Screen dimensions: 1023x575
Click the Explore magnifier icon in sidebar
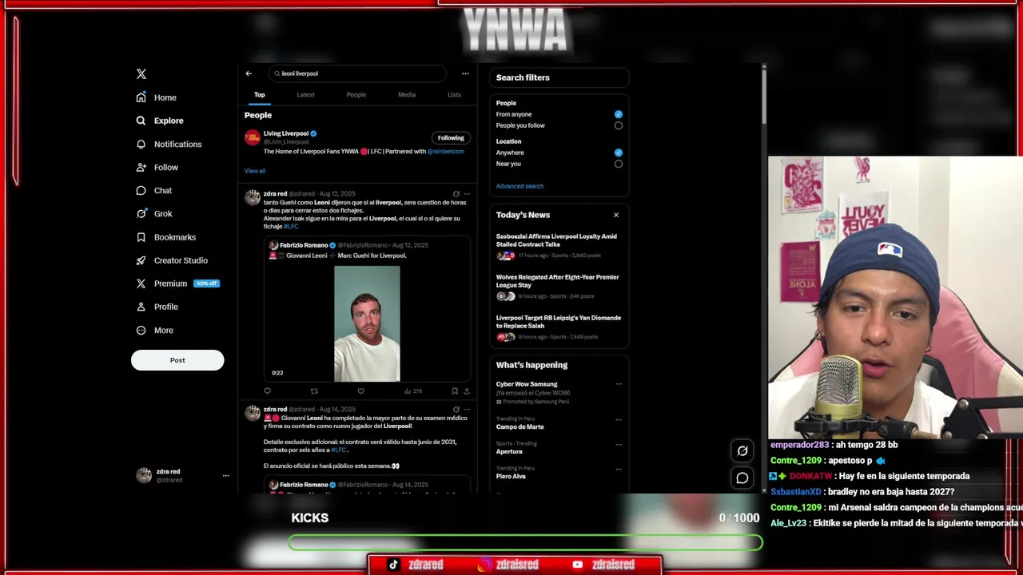(x=141, y=121)
